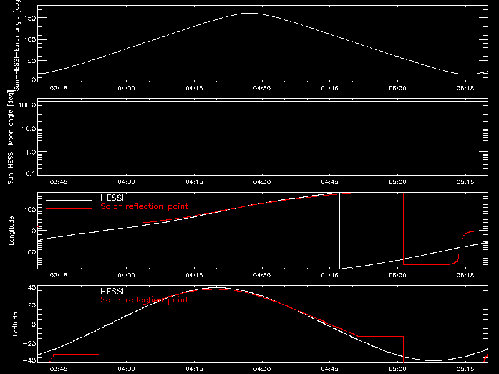The width and height of the screenshot is (499, 374).
Task: Click 04:30 label under Earth angle plot
Action: tap(262, 89)
